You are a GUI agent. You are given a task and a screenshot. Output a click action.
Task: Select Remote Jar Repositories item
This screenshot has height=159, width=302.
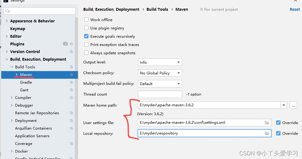point(37,113)
